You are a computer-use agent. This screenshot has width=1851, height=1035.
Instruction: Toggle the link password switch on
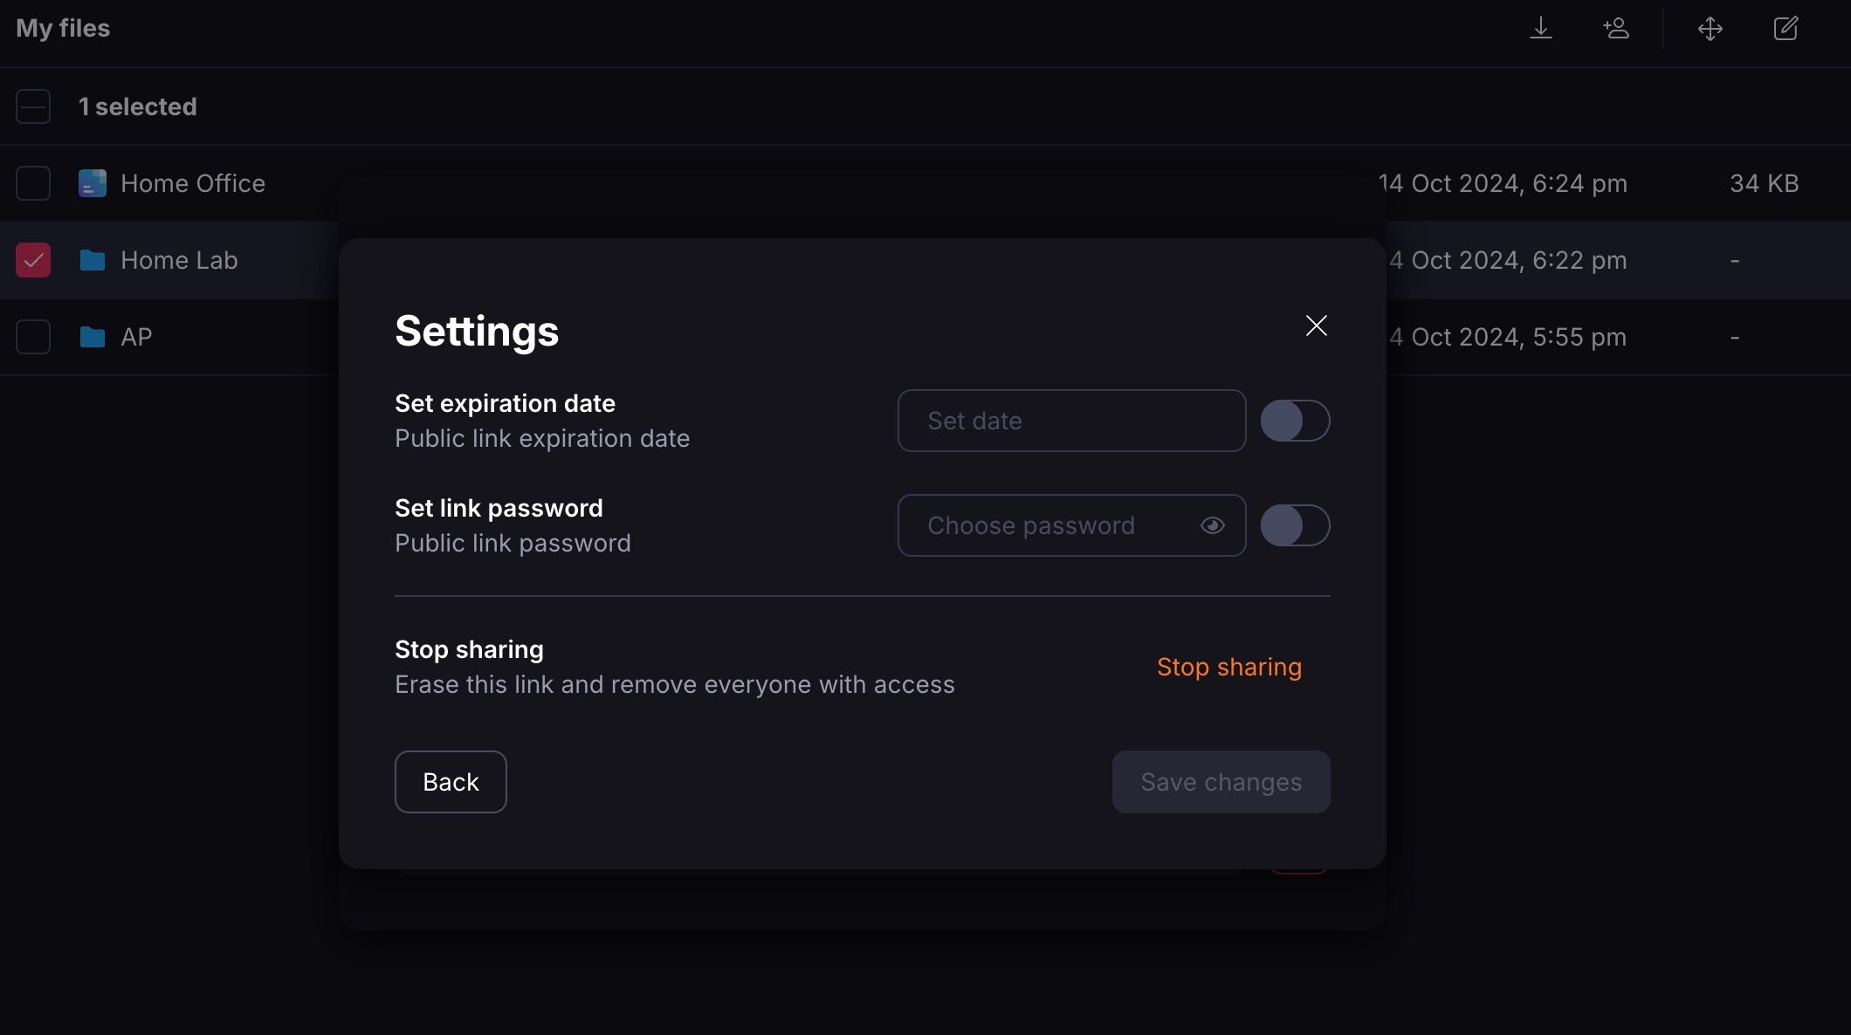(x=1296, y=524)
